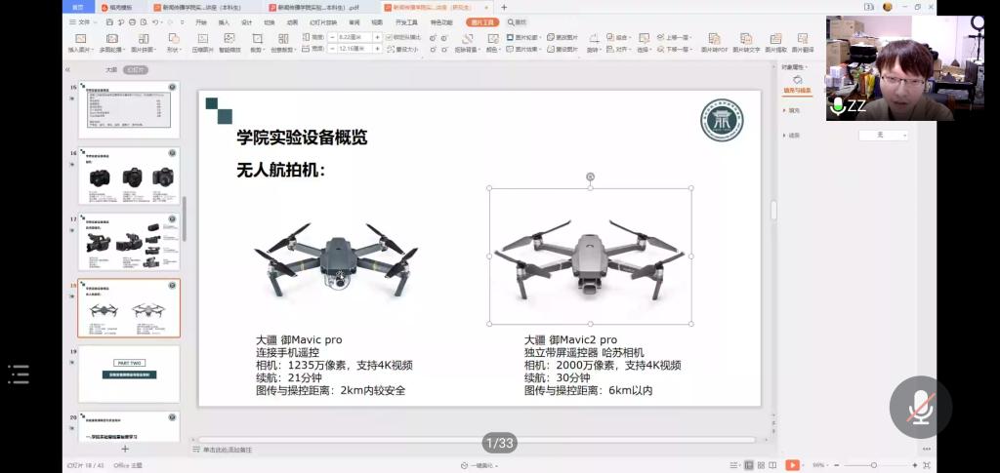Screen dimensions: 1000x473
Task: Open the line style dropdown showing 无
Action: click(883, 135)
